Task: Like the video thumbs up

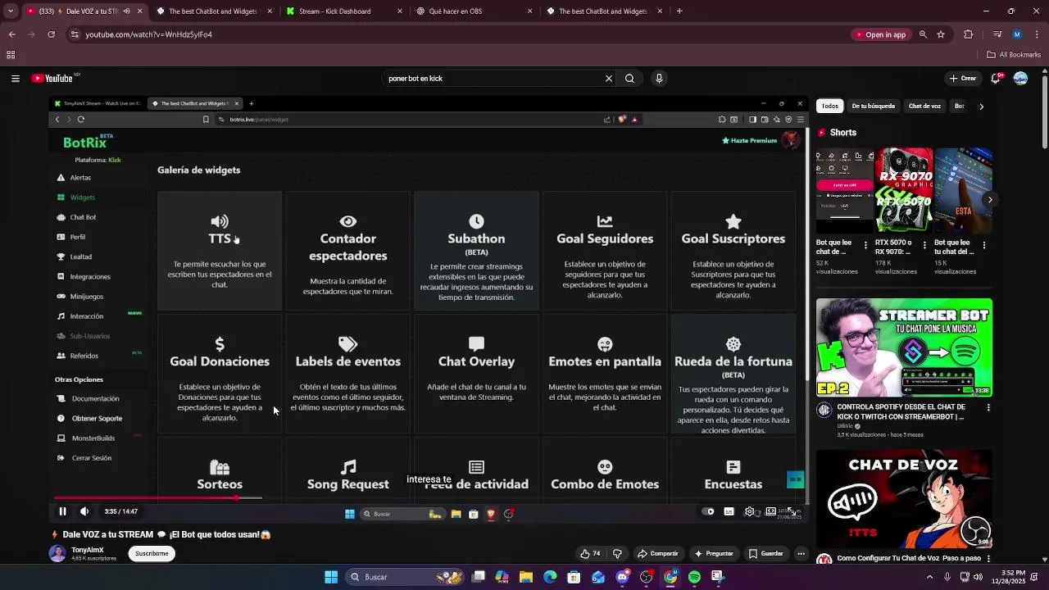Action: [x=590, y=553]
